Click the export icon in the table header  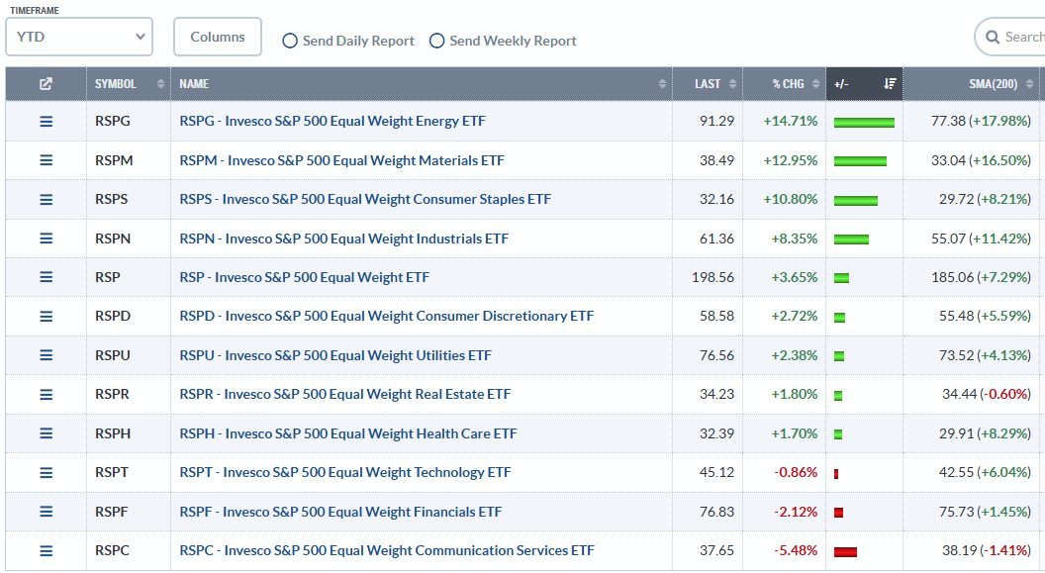click(44, 84)
